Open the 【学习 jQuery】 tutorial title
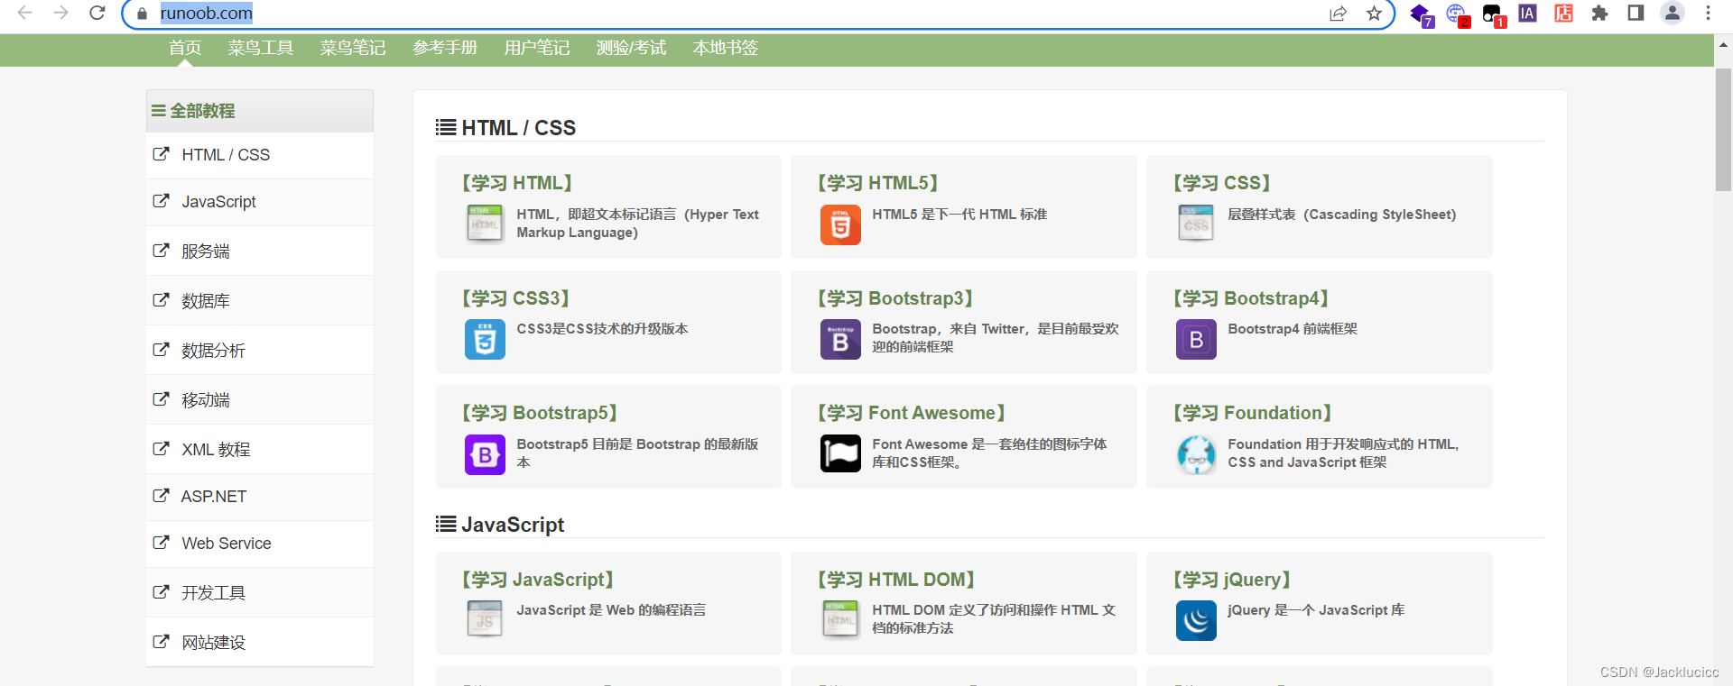The image size is (1733, 686). (x=1232, y=580)
